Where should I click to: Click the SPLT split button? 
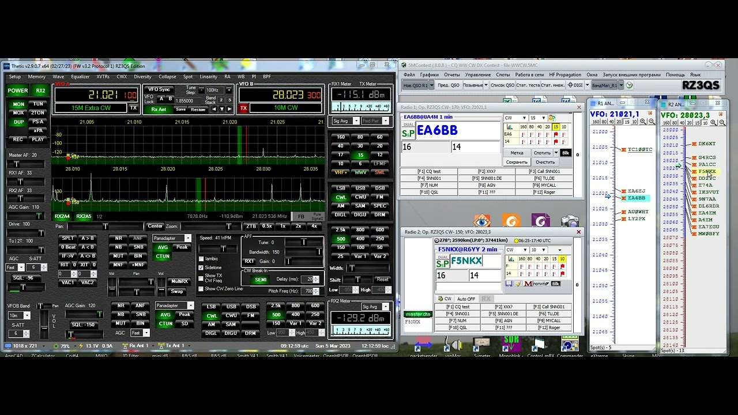tap(68, 239)
